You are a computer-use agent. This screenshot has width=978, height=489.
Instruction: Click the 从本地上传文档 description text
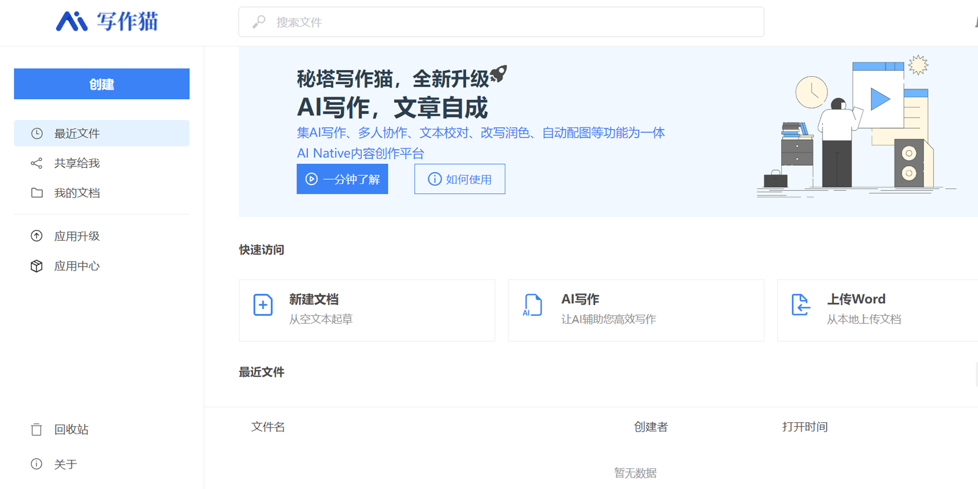864,320
